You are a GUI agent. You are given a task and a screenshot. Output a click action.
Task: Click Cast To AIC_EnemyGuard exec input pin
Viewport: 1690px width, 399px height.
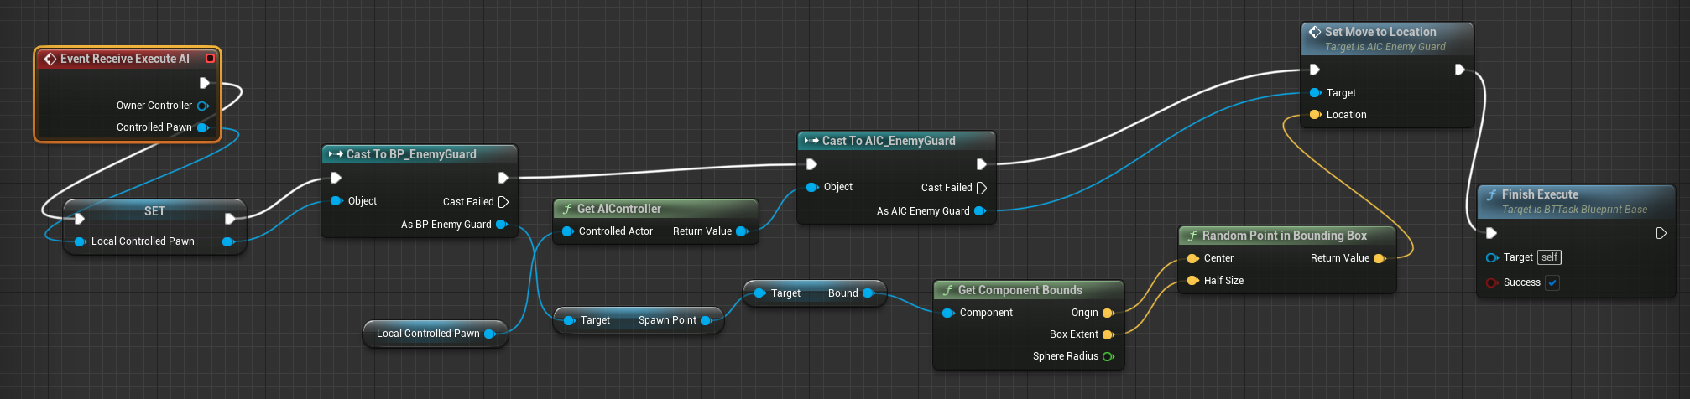(811, 164)
